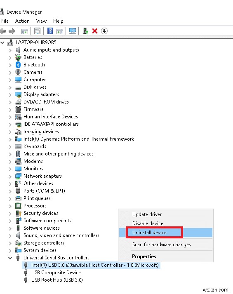Screen dimensions: 233x294
Task: Select USB Composite Device
Action: [x=56, y=273]
